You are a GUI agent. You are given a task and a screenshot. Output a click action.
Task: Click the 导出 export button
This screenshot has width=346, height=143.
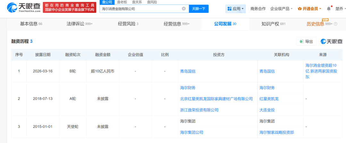pyautogui.click(x=306, y=41)
